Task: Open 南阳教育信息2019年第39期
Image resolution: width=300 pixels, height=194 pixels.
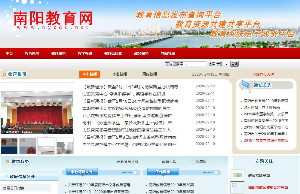Action: (x=171, y=185)
